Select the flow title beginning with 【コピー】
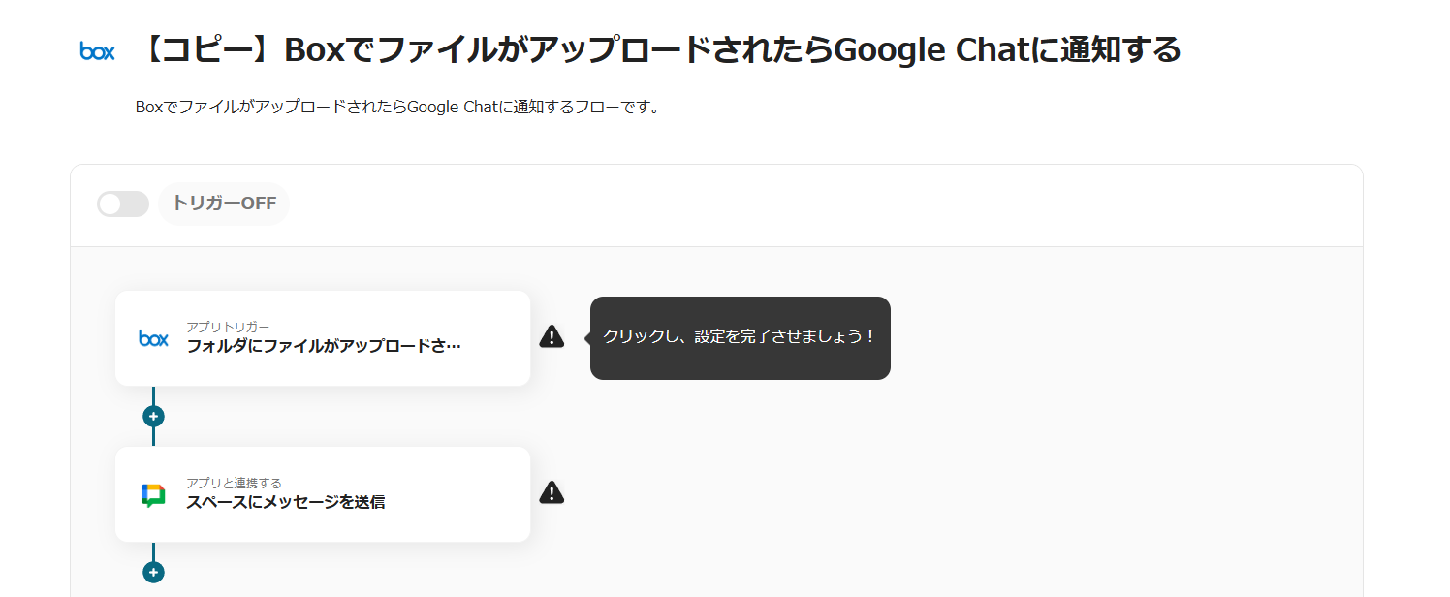Viewport: 1450px width, 597px height. tap(659, 49)
